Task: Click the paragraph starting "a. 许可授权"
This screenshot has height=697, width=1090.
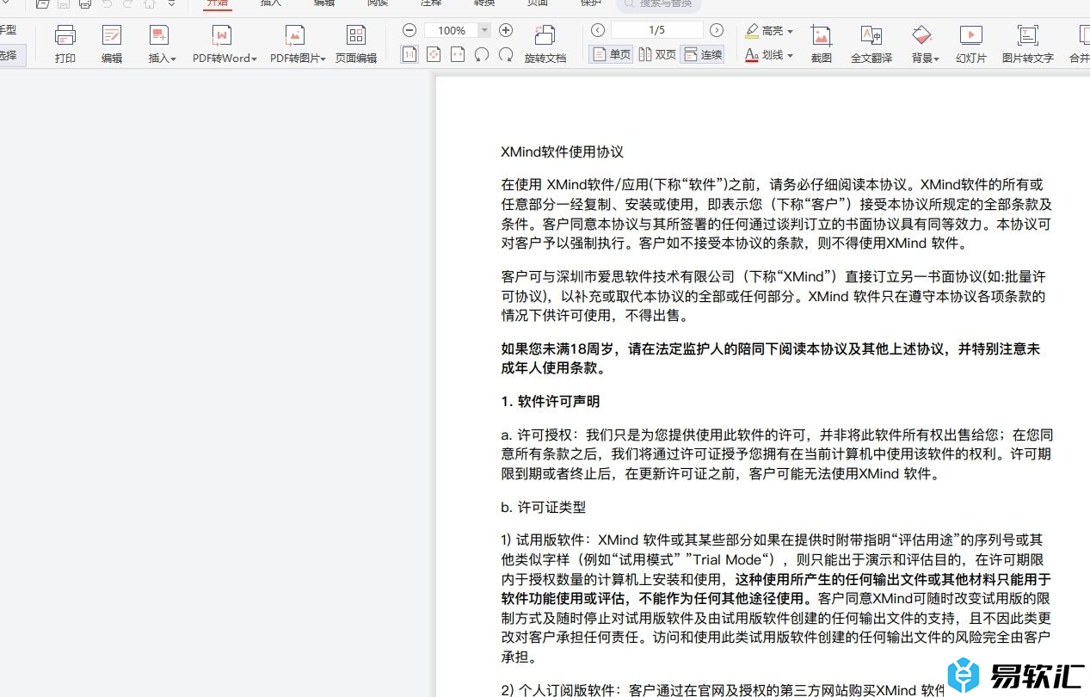Action: pos(777,454)
